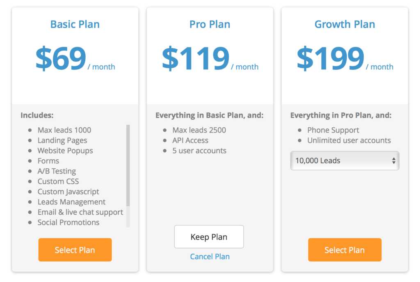
Task: Select the Landing Pages feature item
Action: click(62, 140)
